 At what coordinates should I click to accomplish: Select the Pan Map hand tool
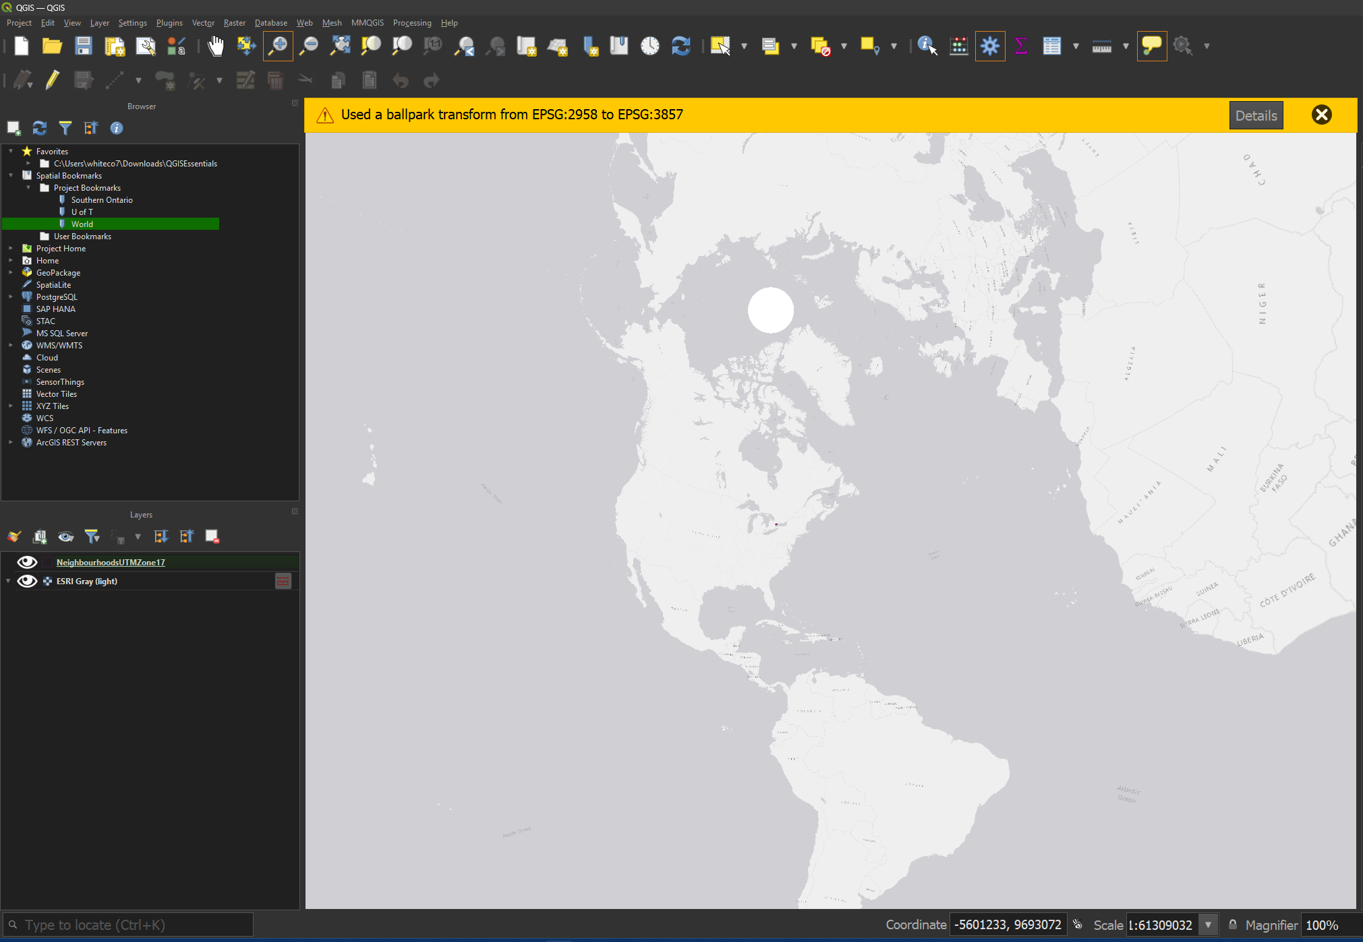216,46
